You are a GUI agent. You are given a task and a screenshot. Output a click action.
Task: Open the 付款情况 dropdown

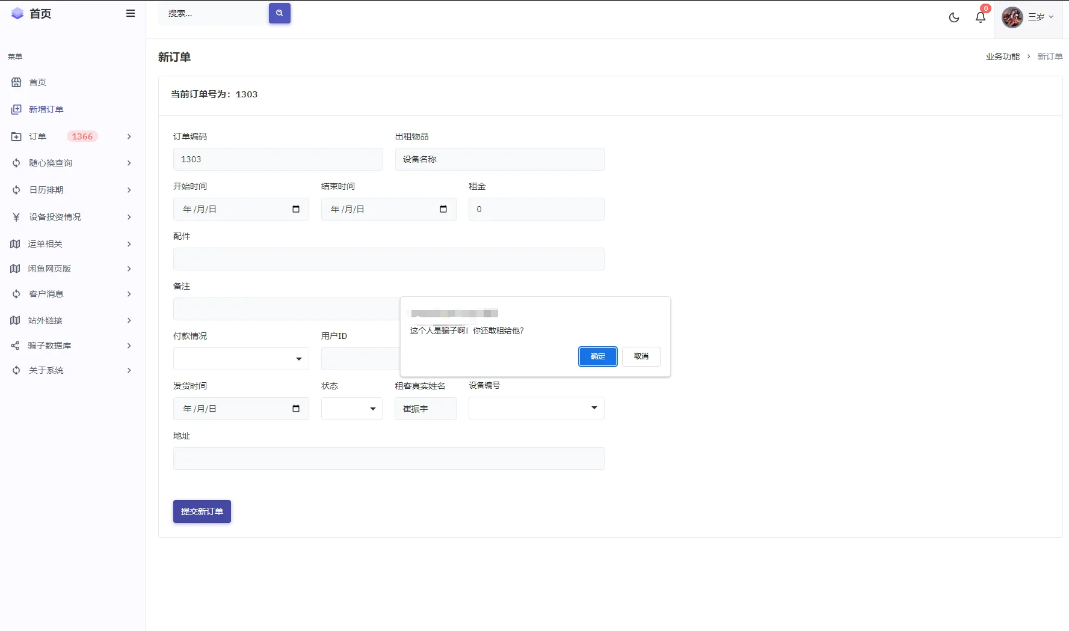(241, 359)
